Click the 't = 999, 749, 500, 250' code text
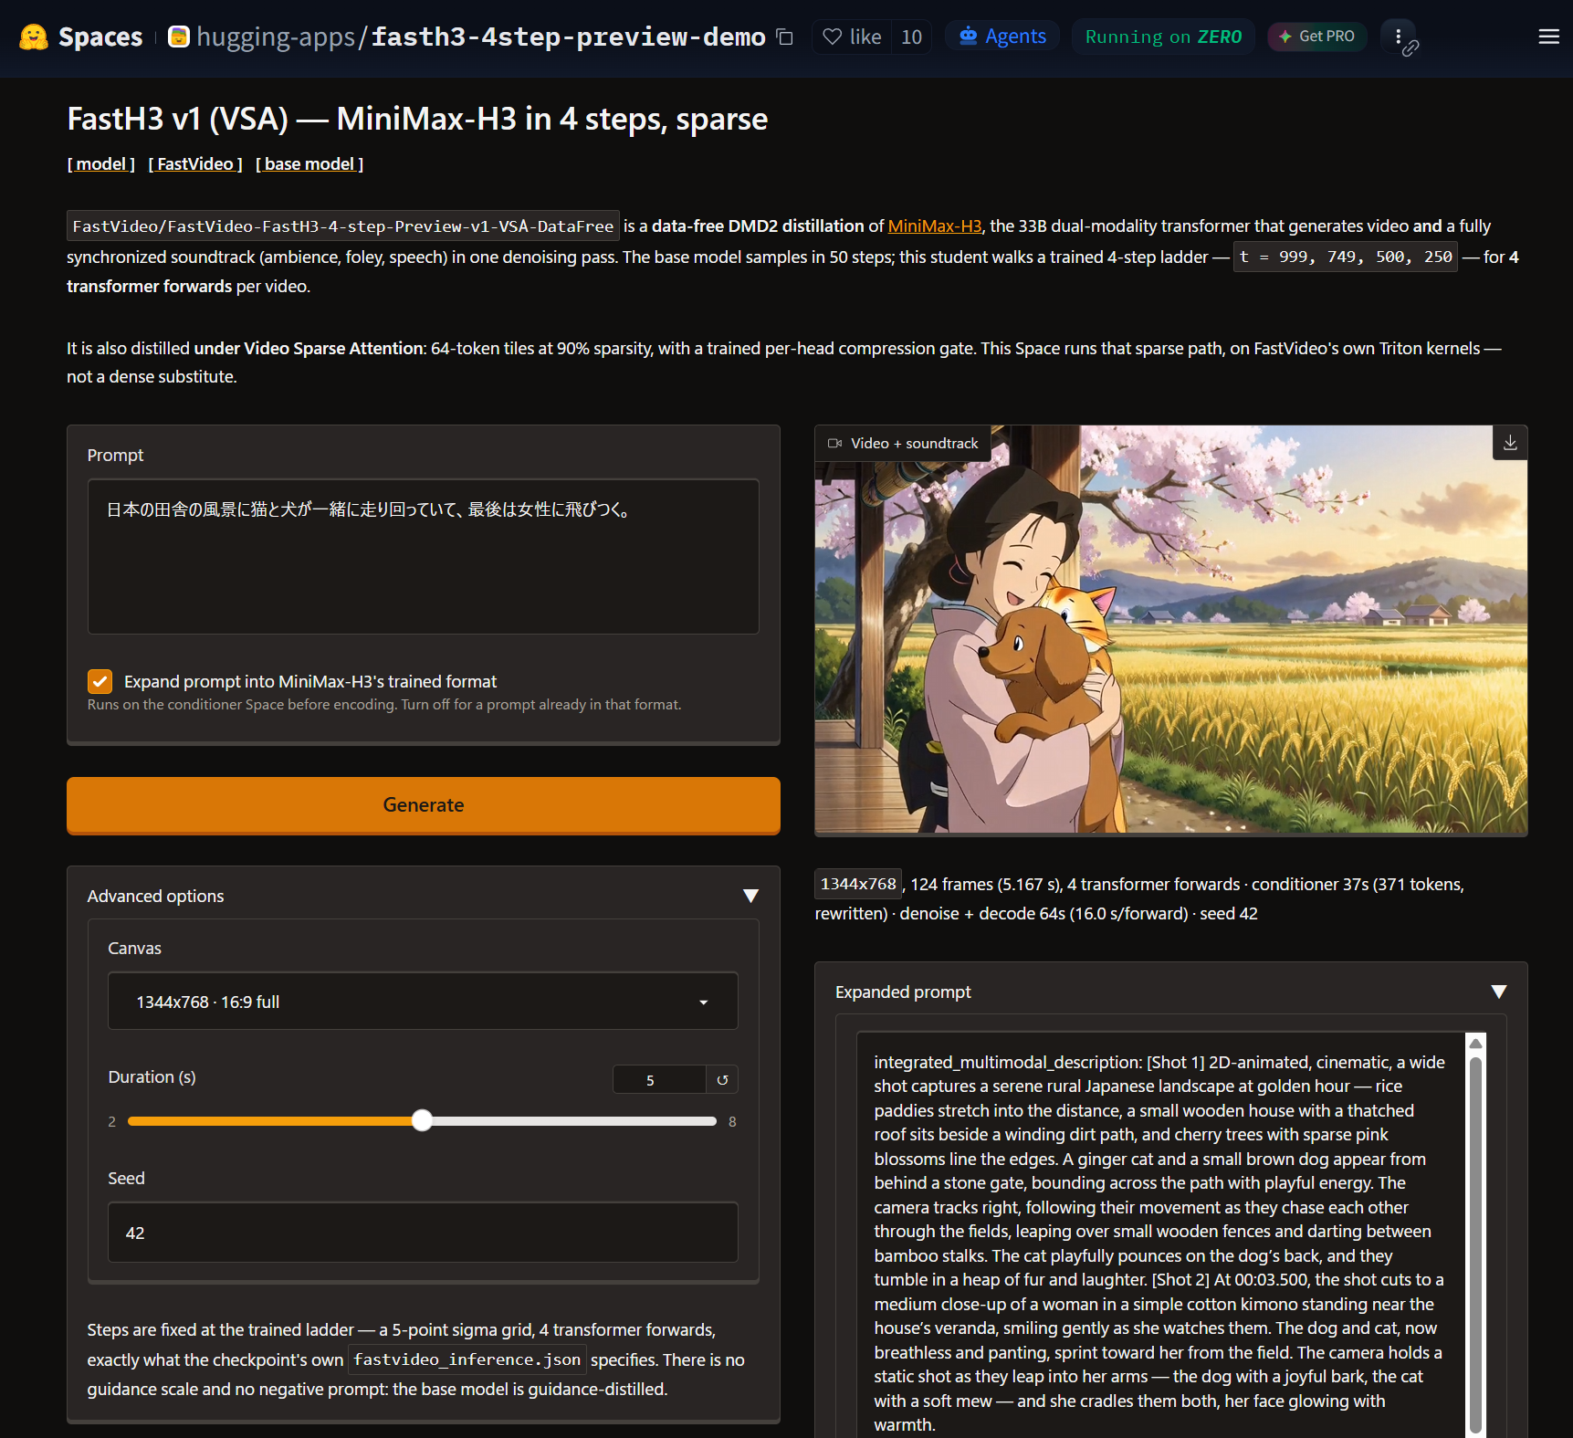Image resolution: width=1573 pixels, height=1438 pixels. pyautogui.click(x=1348, y=257)
